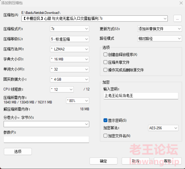Expand the 更新方式 dropdown
Image resolution: width=185 pixels, height=169 pixels.
pos(159,29)
